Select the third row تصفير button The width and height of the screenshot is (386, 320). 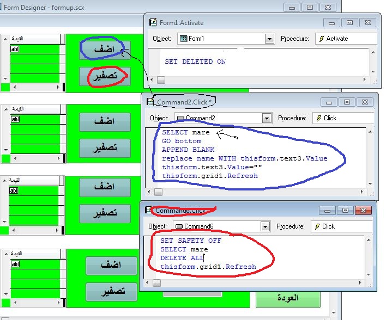105,213
